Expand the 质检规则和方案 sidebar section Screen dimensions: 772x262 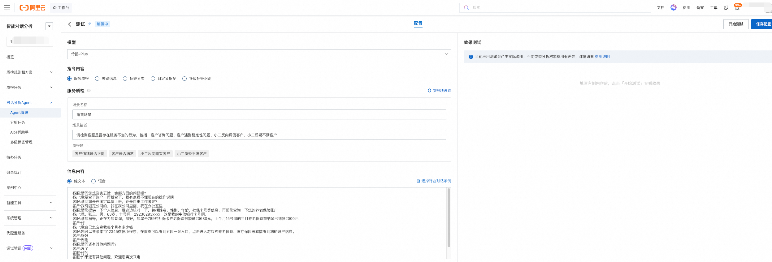[x=30, y=72]
